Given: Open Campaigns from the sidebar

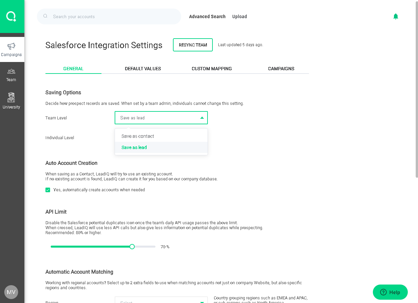Looking at the screenshot, I should click(x=12, y=49).
